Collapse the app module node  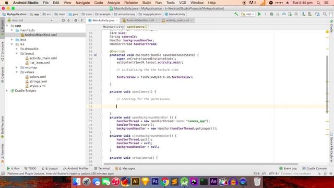point(7,26)
